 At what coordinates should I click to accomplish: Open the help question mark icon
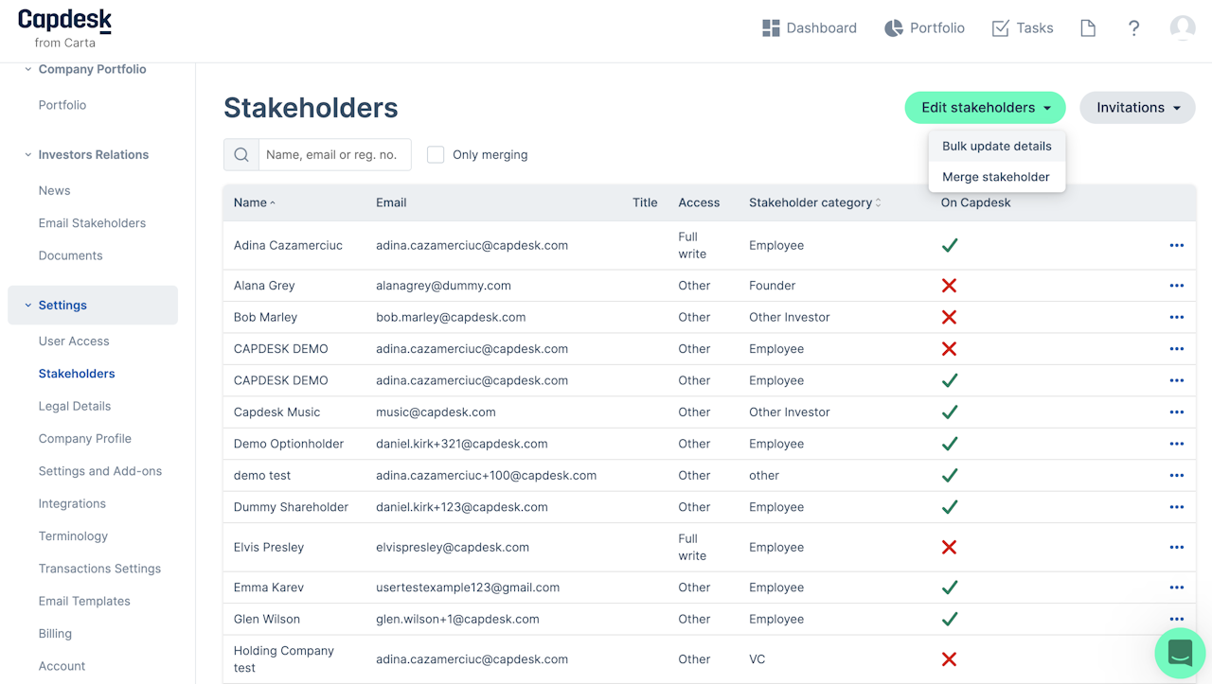click(1133, 28)
